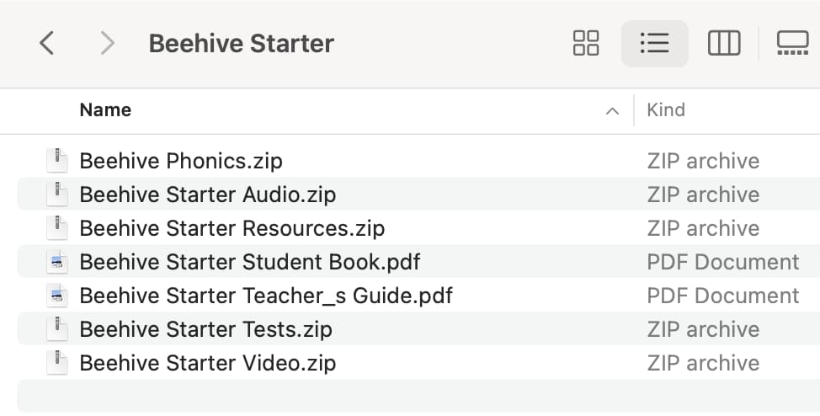Click the Teacher_s Guide PDF file icon
820x416 pixels.
point(57,296)
